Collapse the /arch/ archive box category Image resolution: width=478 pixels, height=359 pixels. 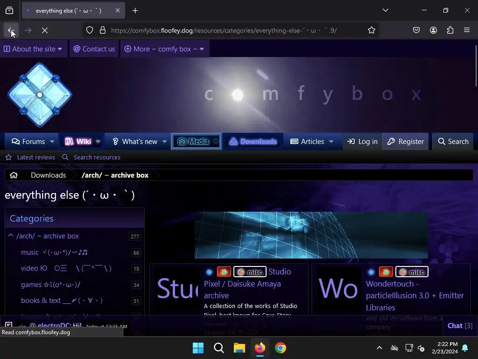pos(11,236)
